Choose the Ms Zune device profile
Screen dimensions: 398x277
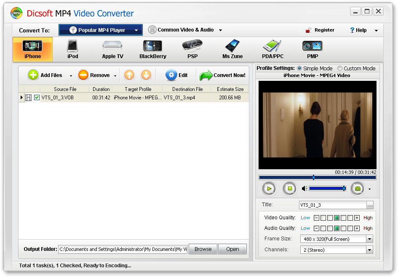point(232,50)
